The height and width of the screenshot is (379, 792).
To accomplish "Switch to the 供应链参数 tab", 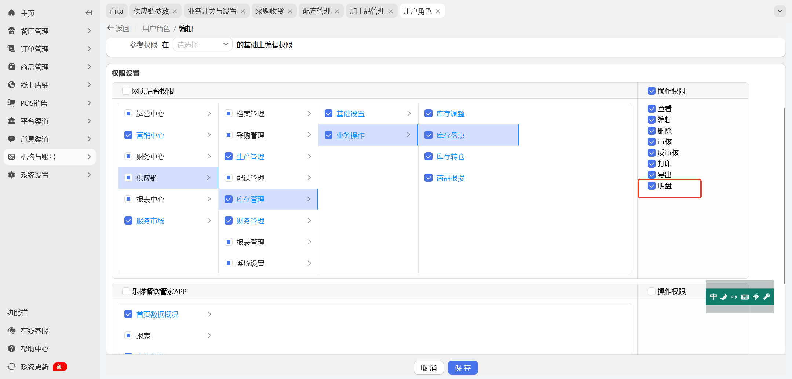I will (x=151, y=11).
